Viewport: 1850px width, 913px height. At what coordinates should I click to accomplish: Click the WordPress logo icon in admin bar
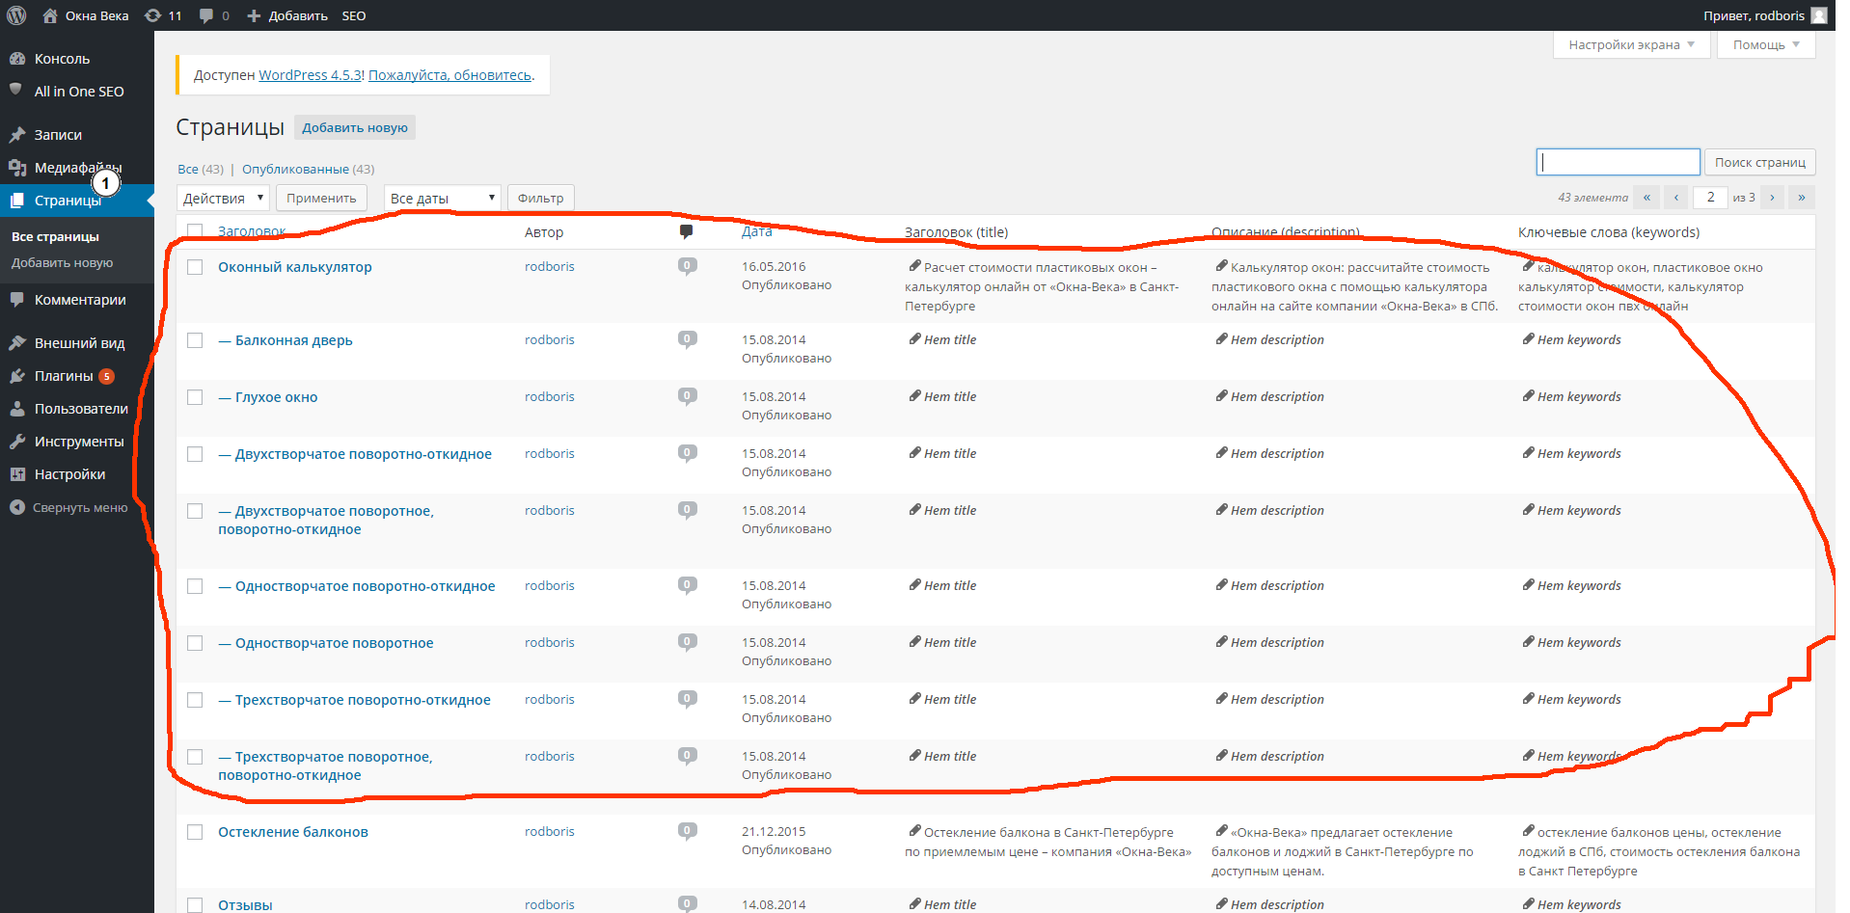point(16,15)
